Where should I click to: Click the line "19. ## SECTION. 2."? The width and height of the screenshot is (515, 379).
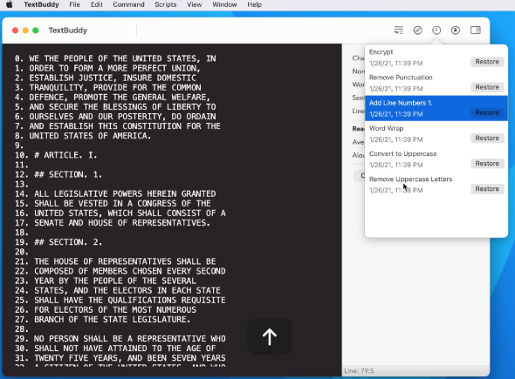coord(58,242)
